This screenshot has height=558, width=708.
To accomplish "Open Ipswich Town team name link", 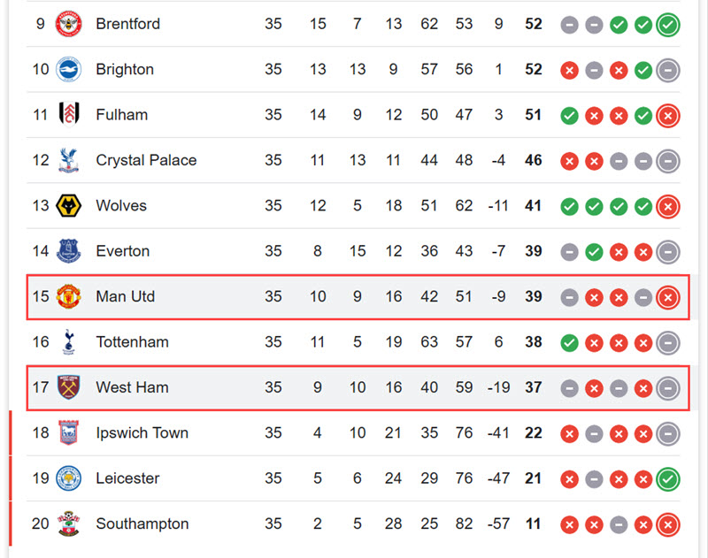I will (142, 432).
